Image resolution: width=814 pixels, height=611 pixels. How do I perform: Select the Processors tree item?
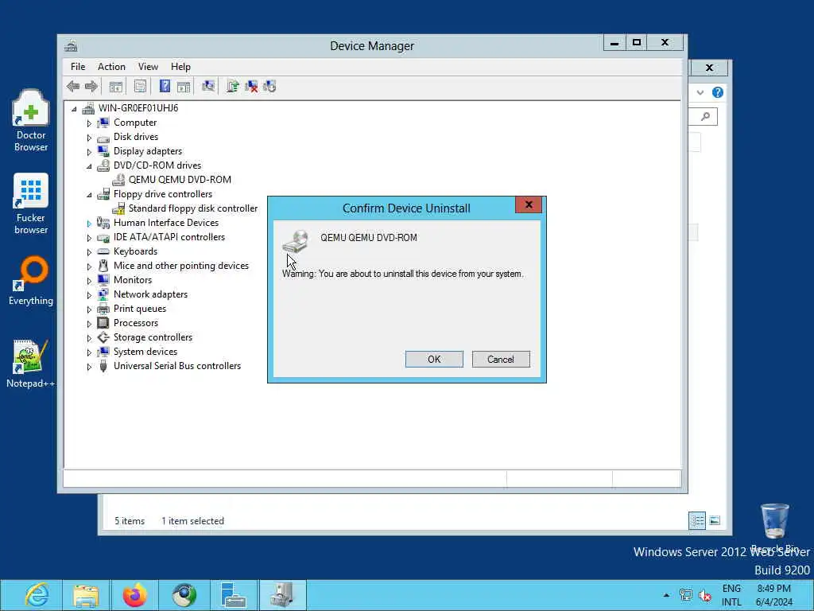pyautogui.click(x=135, y=323)
